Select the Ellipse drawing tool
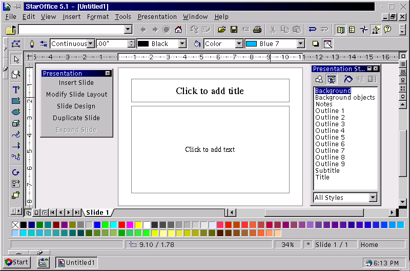 coord(16,112)
